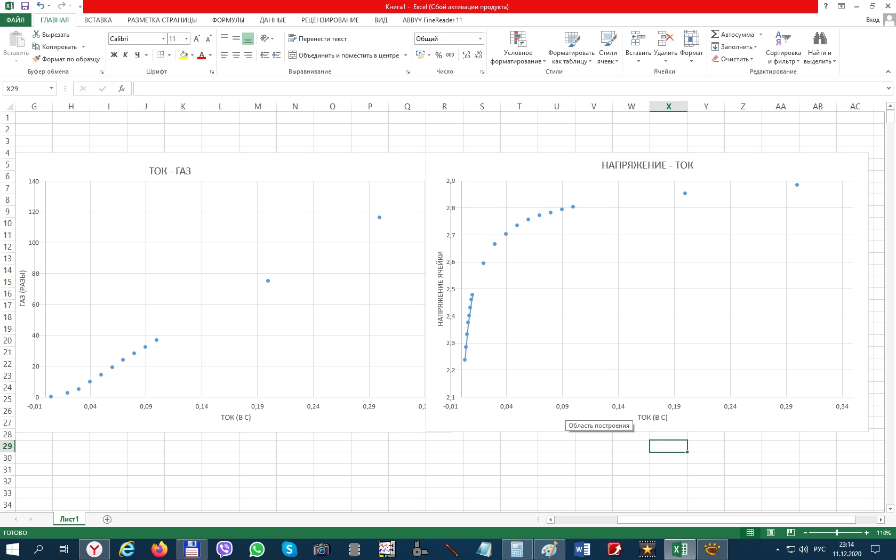Click the Вход sign-in link

(x=873, y=20)
